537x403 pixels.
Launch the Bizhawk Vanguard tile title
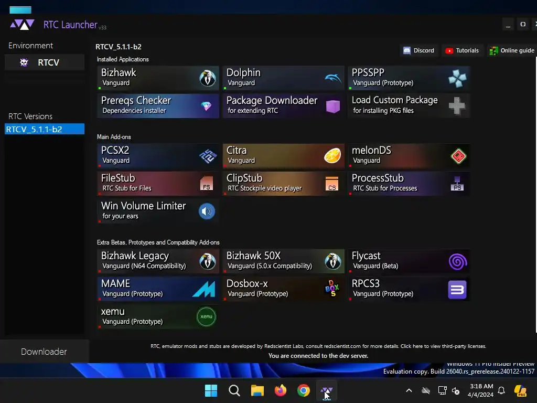(119, 72)
